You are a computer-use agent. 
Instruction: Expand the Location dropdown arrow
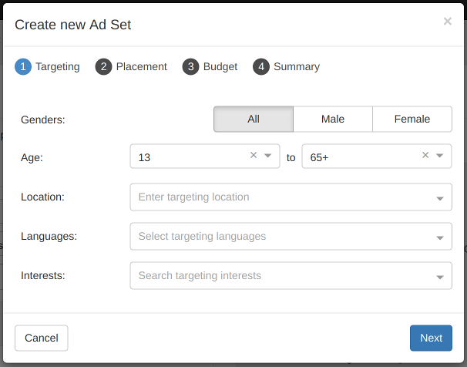coord(439,198)
